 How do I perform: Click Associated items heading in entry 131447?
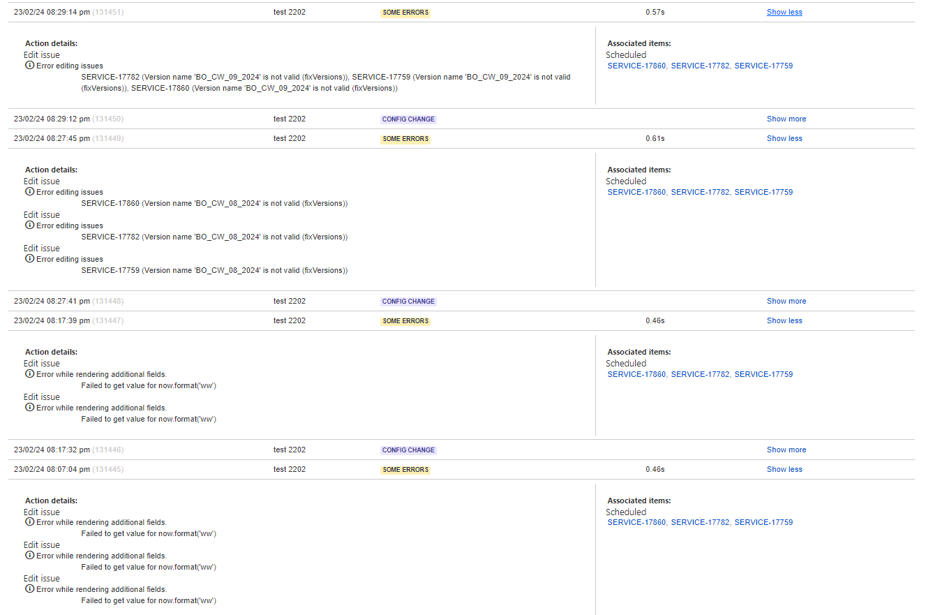639,353
